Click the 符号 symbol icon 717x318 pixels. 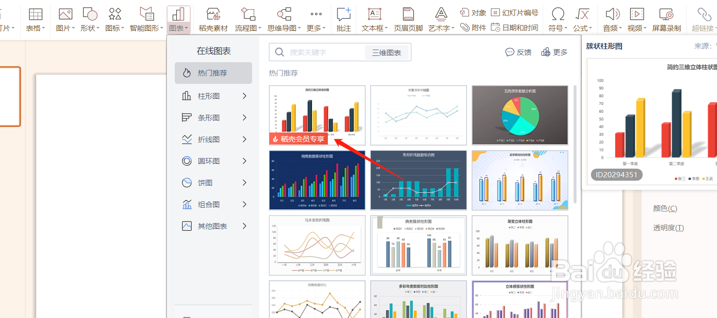point(558,14)
